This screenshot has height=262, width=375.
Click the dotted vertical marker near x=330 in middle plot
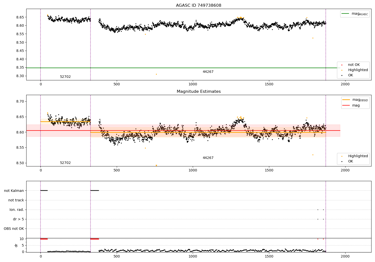[x=90, y=131]
